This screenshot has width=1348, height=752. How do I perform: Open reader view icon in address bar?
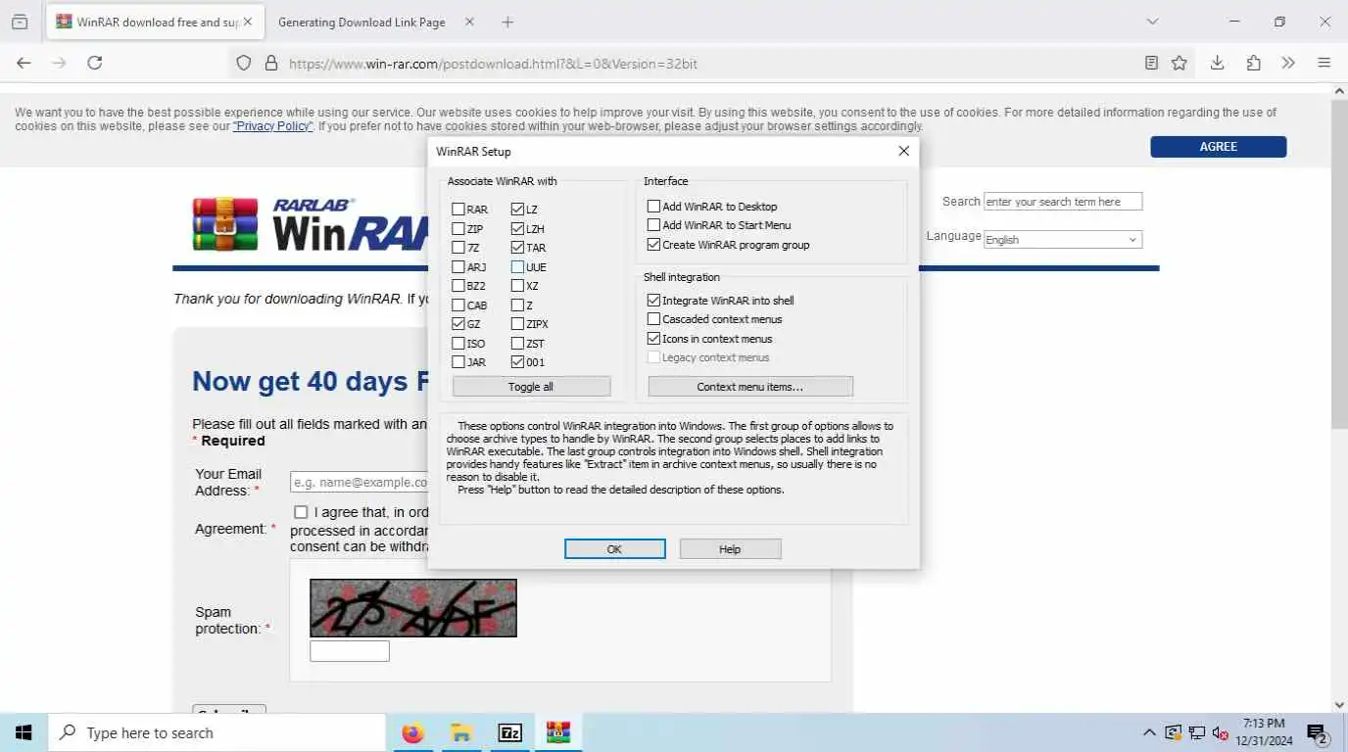click(x=1152, y=63)
